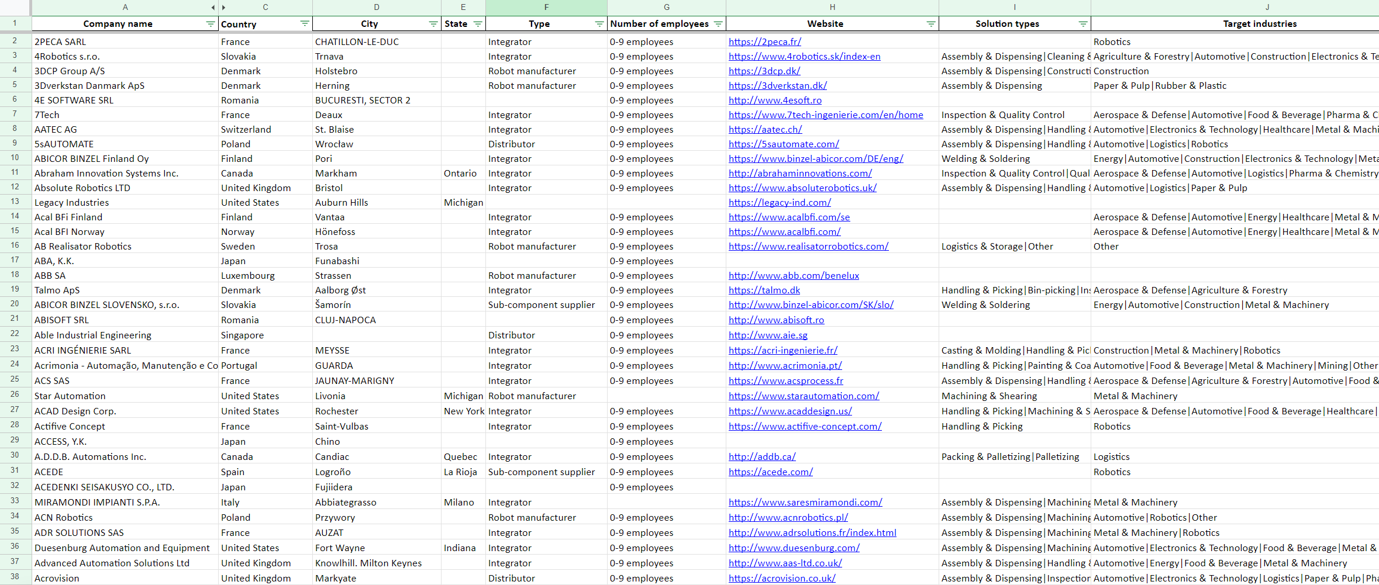Select row 13 by its row number
Viewport: 1379px width, 585px height.
(x=15, y=202)
